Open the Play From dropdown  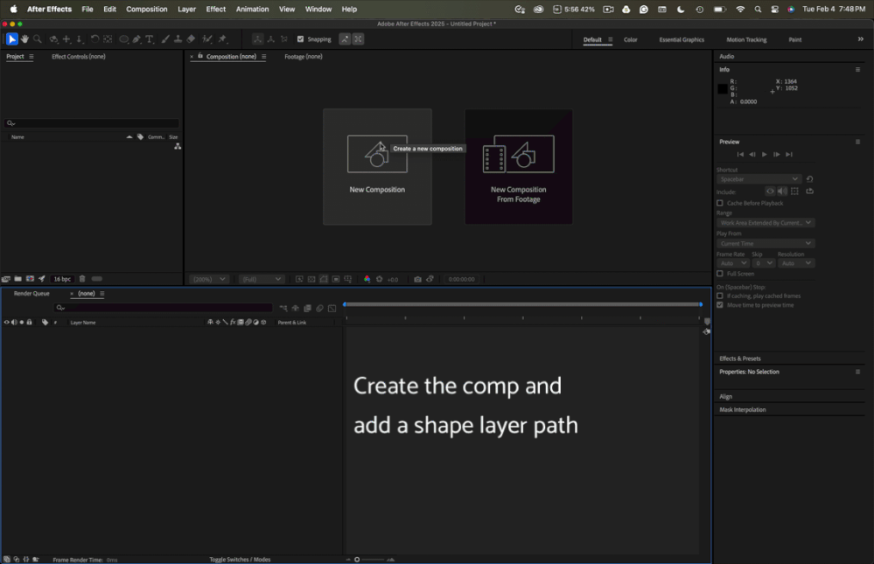tap(766, 243)
